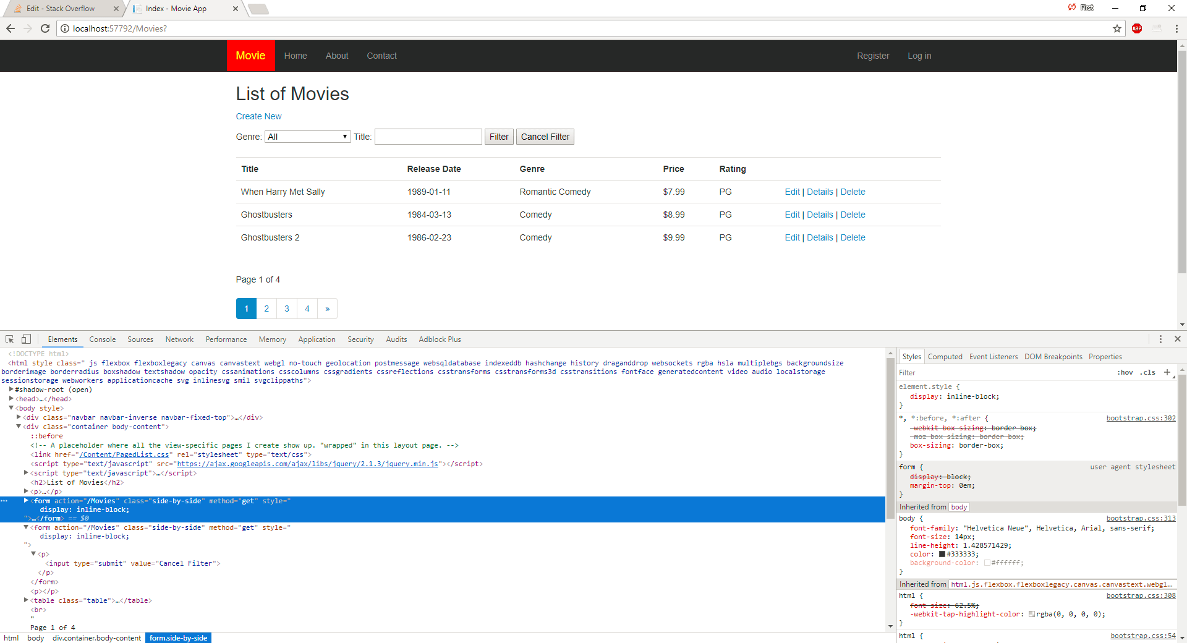1187x643 pixels.
Task: Click the browser Forward arrow
Action: [x=28, y=28]
